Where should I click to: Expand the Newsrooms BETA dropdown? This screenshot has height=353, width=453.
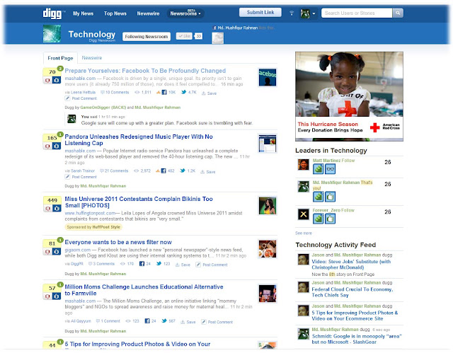point(185,13)
